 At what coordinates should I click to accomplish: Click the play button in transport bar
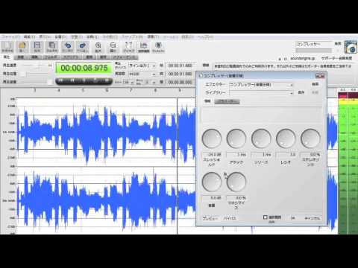click(x=95, y=80)
